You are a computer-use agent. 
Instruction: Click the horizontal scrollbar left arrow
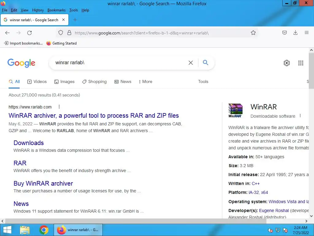(2, 221)
